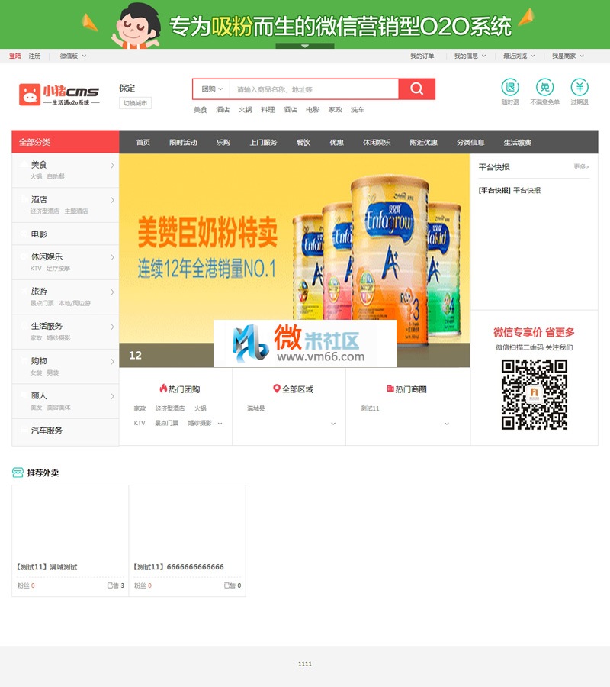610x687 pixels.
Task: Click the 电影 hot keyword under search
Action: point(313,109)
